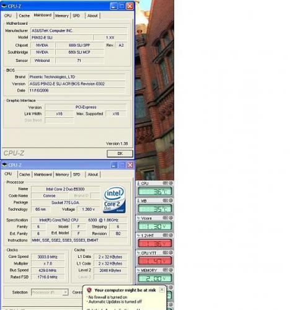Open the Memory tab in the top CPU-Z window
Image resolution: width=292 pixels, height=310 pixels.
coord(62,15)
